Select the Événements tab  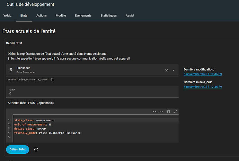coord(83,16)
